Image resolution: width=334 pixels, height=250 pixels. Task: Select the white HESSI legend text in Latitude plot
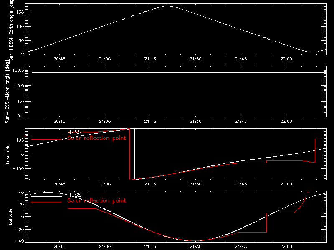(x=75, y=195)
